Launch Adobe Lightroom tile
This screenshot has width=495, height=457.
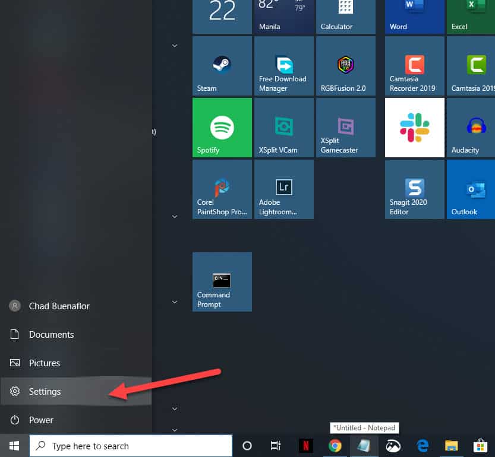tap(284, 189)
